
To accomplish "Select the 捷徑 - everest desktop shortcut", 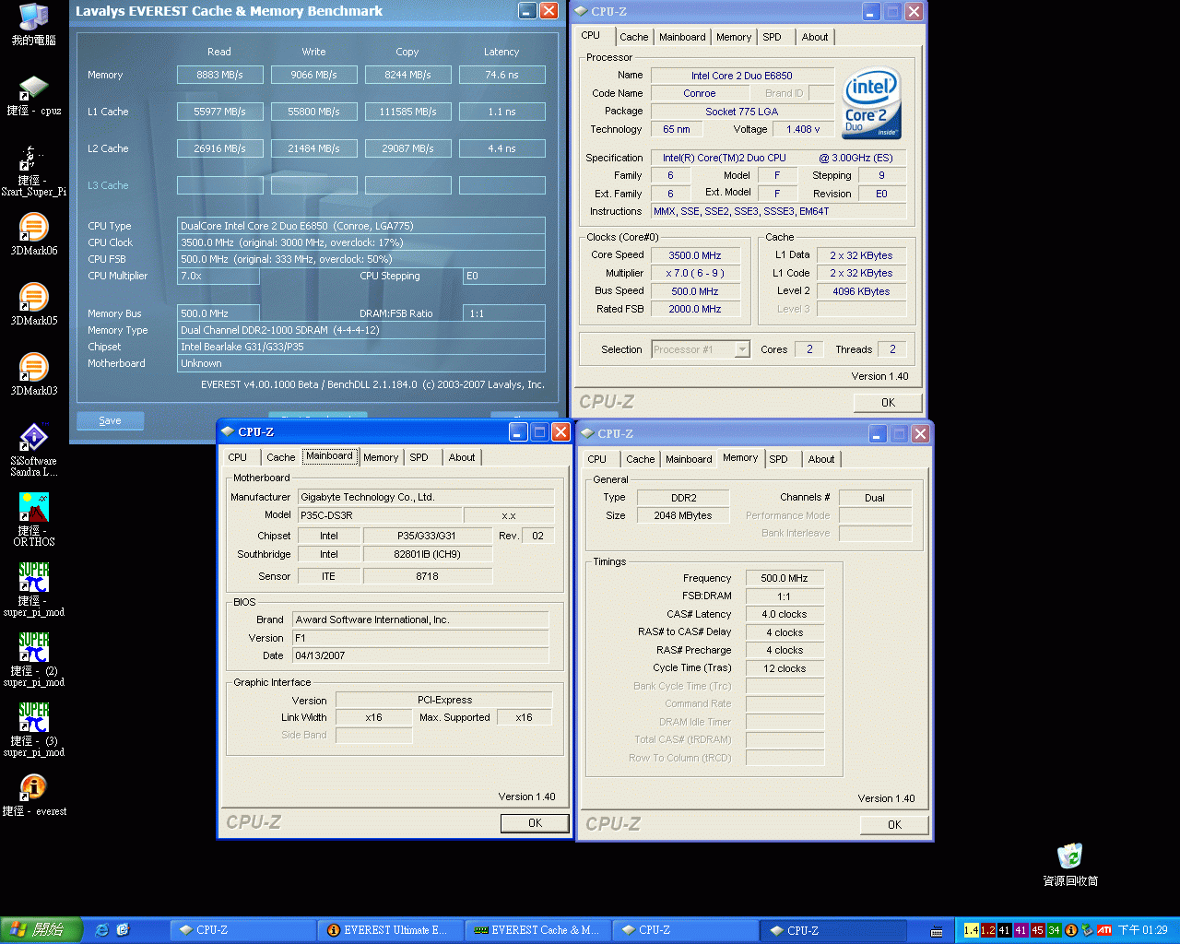I will pyautogui.click(x=34, y=796).
